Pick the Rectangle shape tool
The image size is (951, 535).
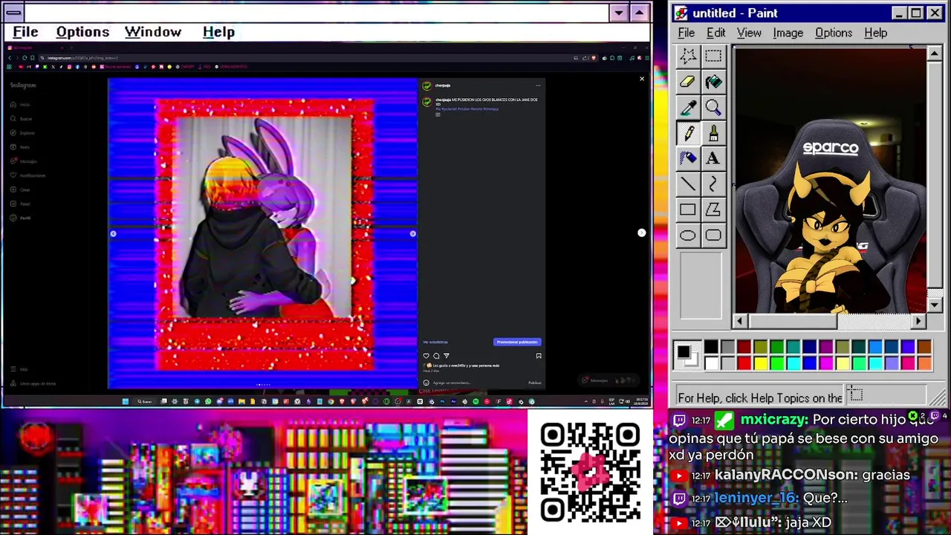[688, 210]
